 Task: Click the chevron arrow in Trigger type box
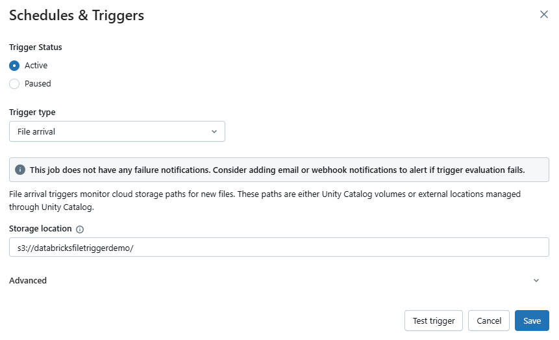214,131
